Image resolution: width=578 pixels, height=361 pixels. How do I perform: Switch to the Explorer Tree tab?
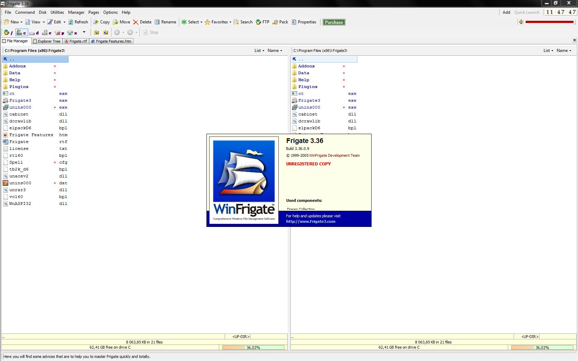47,41
